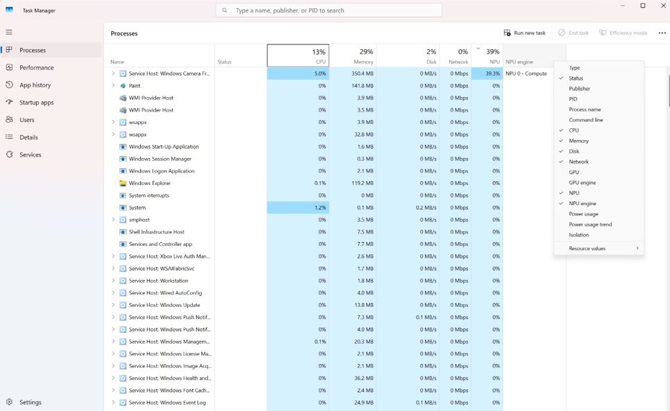Select Publisher in the column menu
The height and width of the screenshot is (411, 670).
tap(599, 89)
